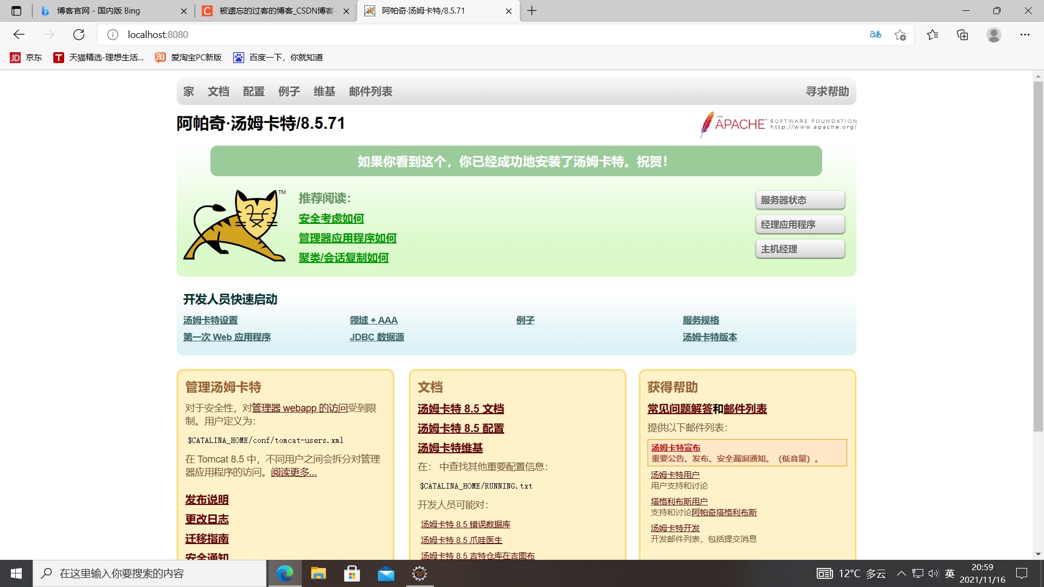1044x587 pixels.
Task: Open the 天猫精选 bookmark
Action: tap(98, 58)
